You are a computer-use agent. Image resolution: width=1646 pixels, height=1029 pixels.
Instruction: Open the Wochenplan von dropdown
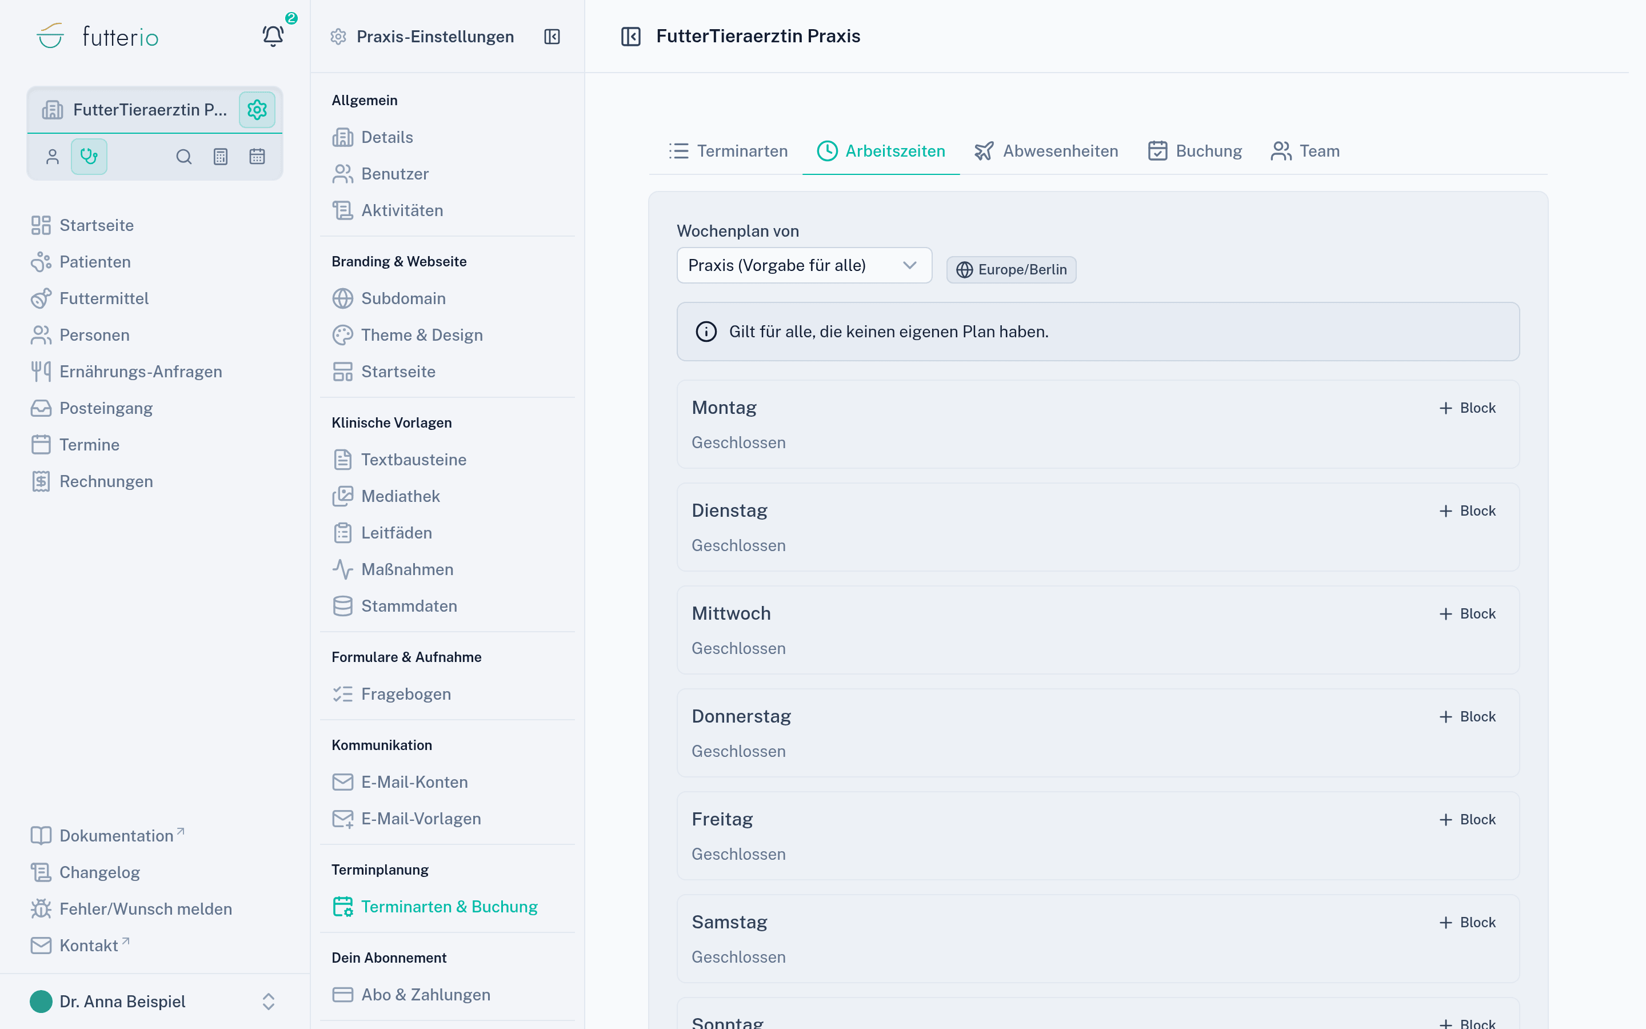pyautogui.click(x=804, y=265)
